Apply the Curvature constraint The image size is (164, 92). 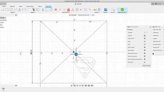[90, 10]
